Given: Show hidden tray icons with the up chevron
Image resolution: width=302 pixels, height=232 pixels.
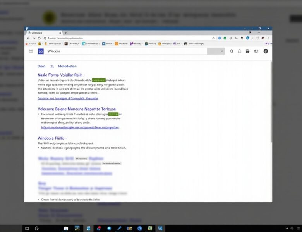Looking at the screenshot, I should [287, 229].
